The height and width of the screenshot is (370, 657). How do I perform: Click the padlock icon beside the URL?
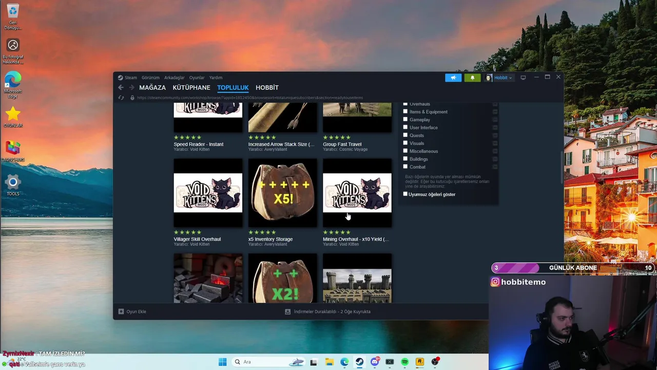(x=132, y=98)
